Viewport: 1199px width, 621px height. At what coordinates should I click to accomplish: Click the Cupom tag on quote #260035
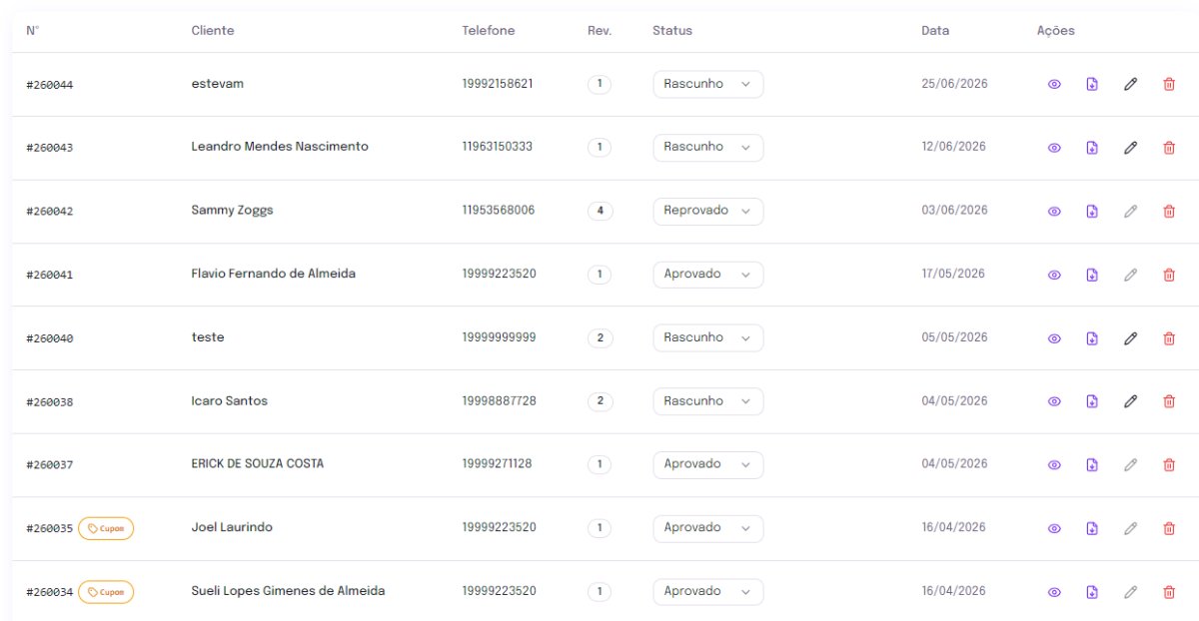[x=106, y=528]
